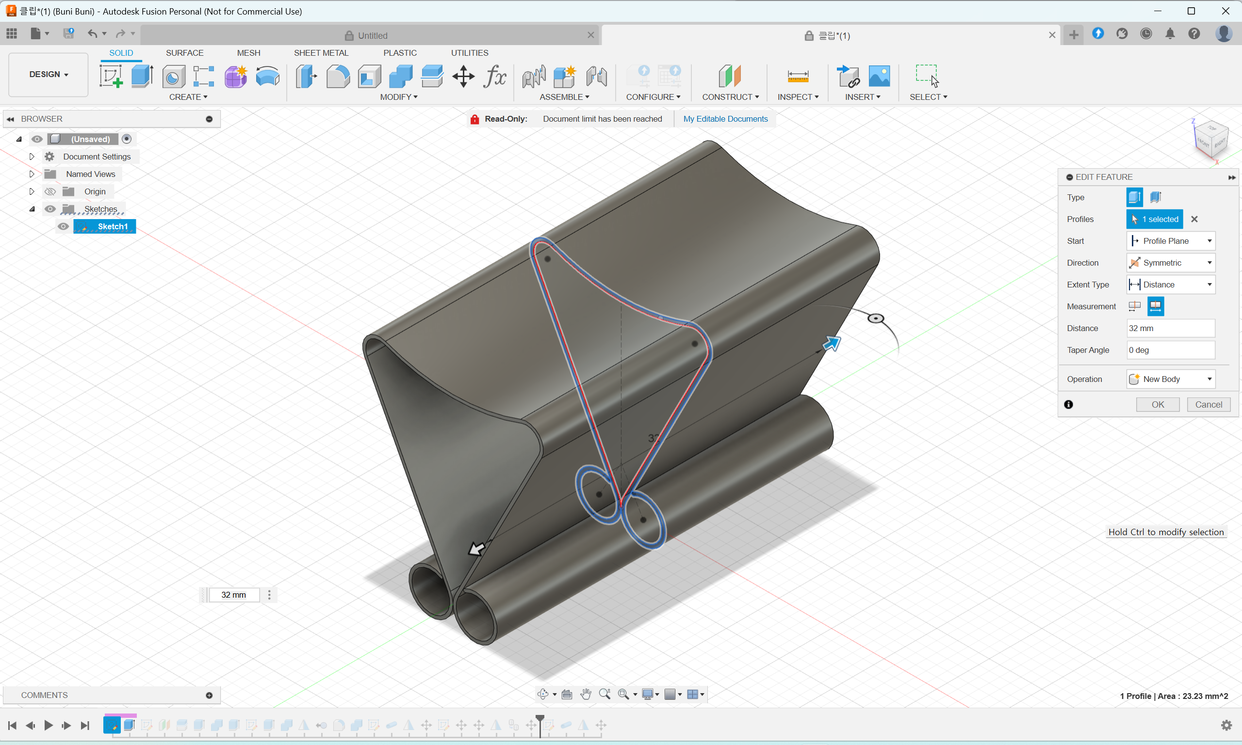Expand the Document Settings tree node
This screenshot has width=1242, height=745.
(x=32, y=157)
